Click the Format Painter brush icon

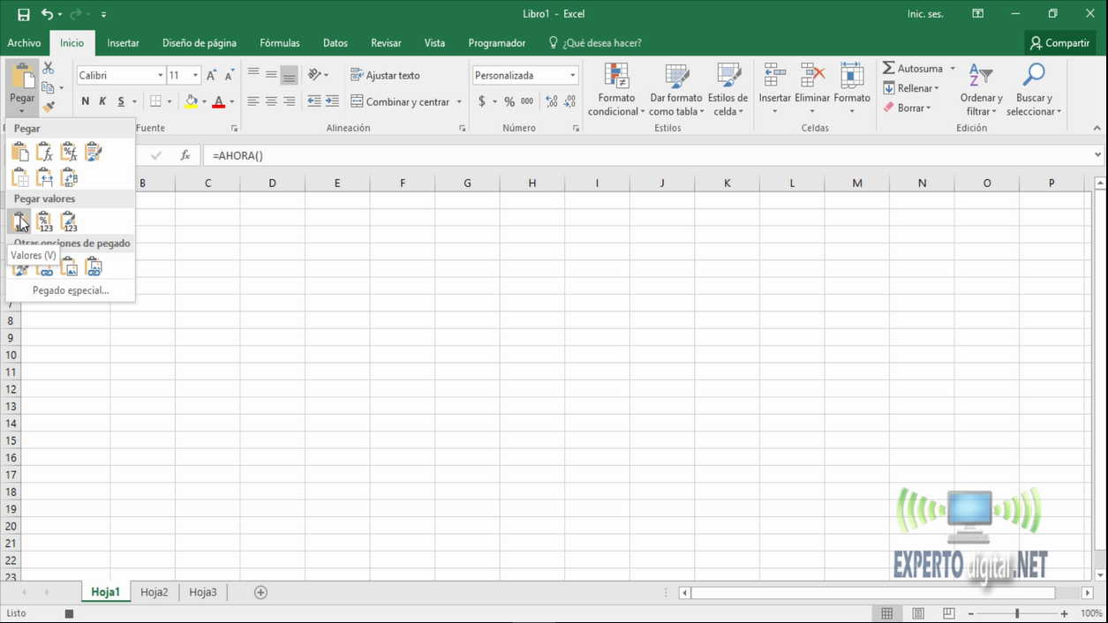[x=49, y=107]
